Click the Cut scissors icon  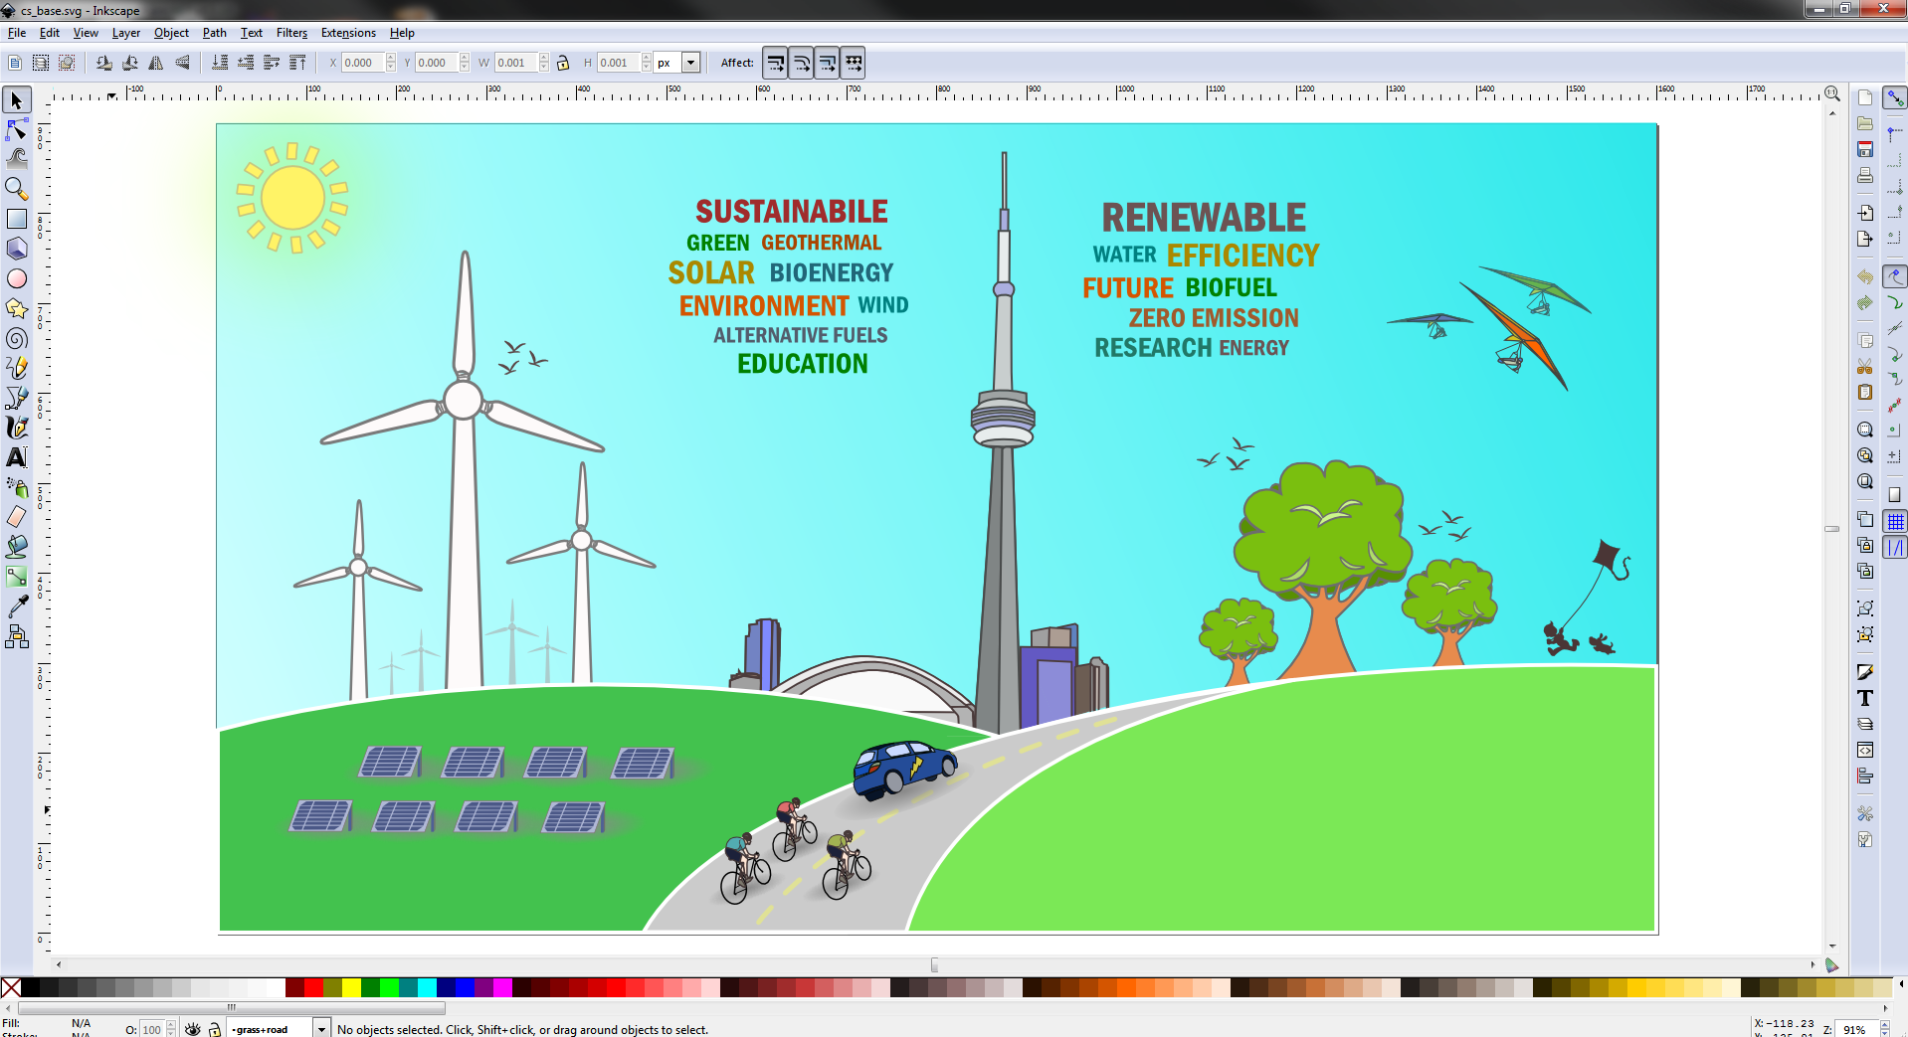[x=1865, y=366]
